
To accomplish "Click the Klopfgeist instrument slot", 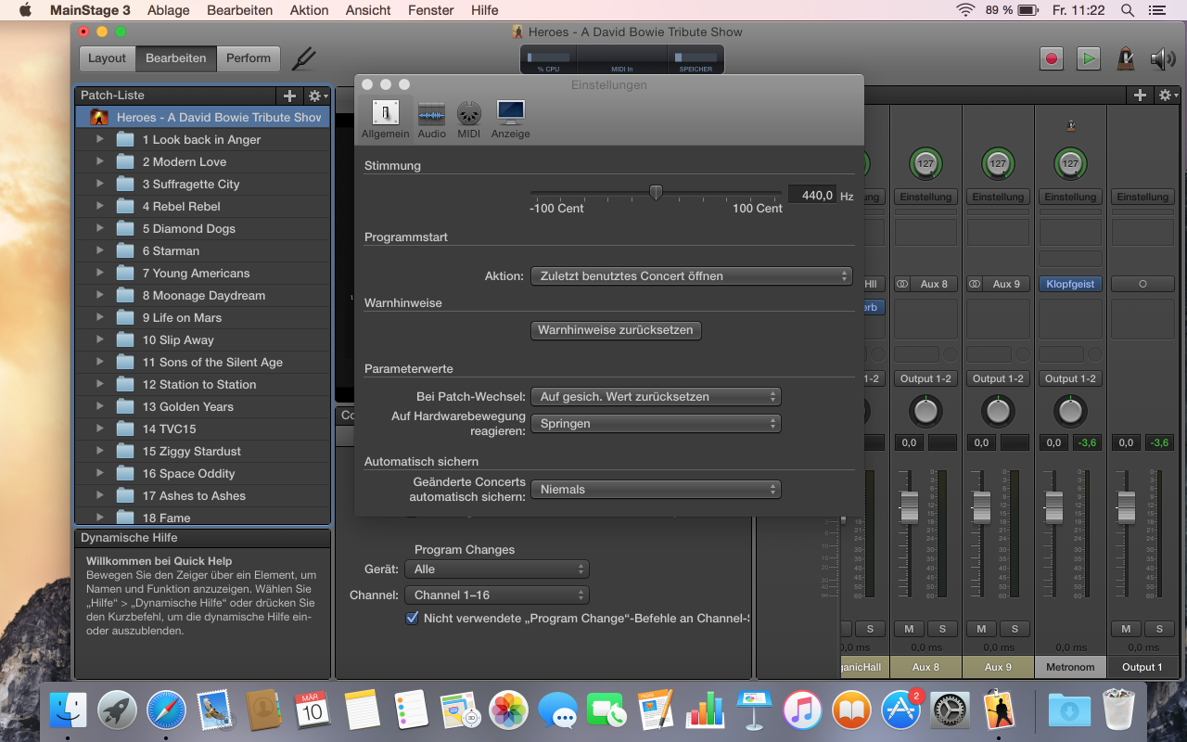I will coord(1070,284).
